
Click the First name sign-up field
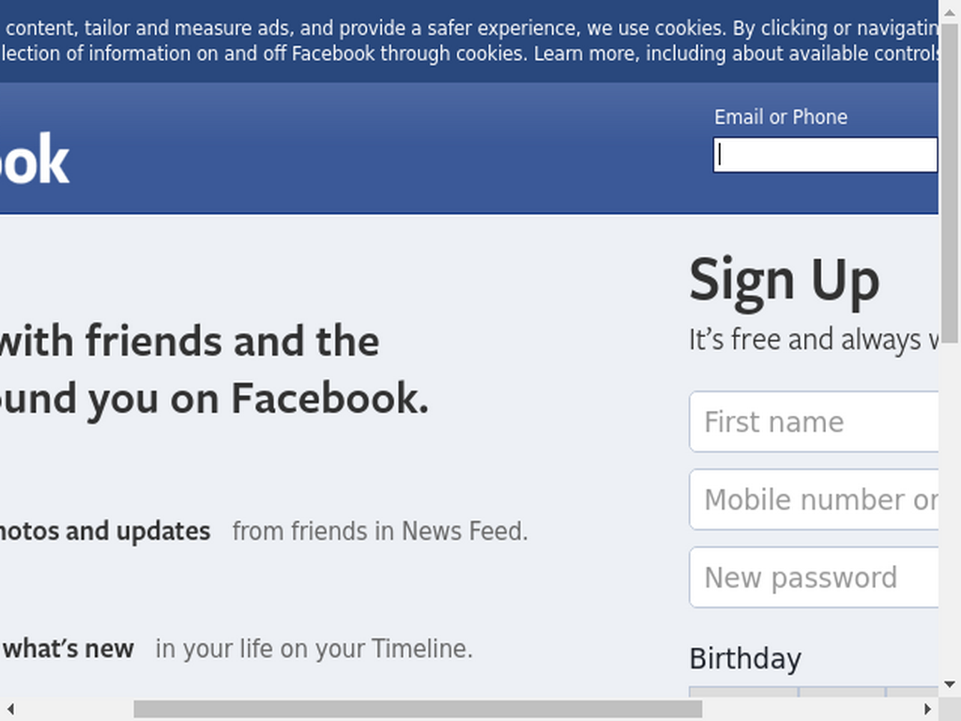pos(814,422)
